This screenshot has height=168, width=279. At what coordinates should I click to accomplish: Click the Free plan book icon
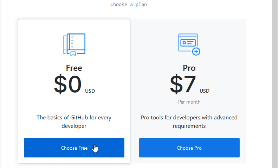click(74, 44)
